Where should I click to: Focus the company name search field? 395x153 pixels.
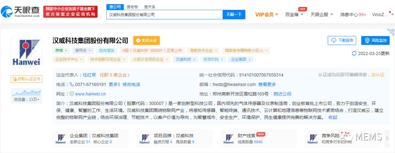pyautogui.click(x=165, y=15)
